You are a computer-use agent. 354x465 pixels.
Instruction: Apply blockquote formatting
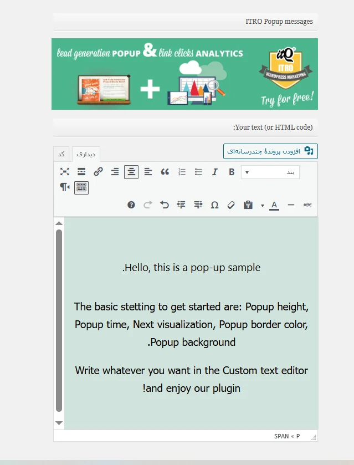(x=165, y=172)
